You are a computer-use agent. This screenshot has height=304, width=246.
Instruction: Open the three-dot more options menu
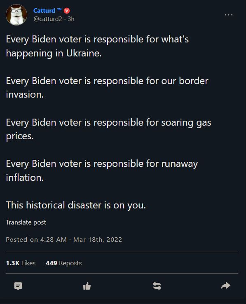click(x=229, y=15)
